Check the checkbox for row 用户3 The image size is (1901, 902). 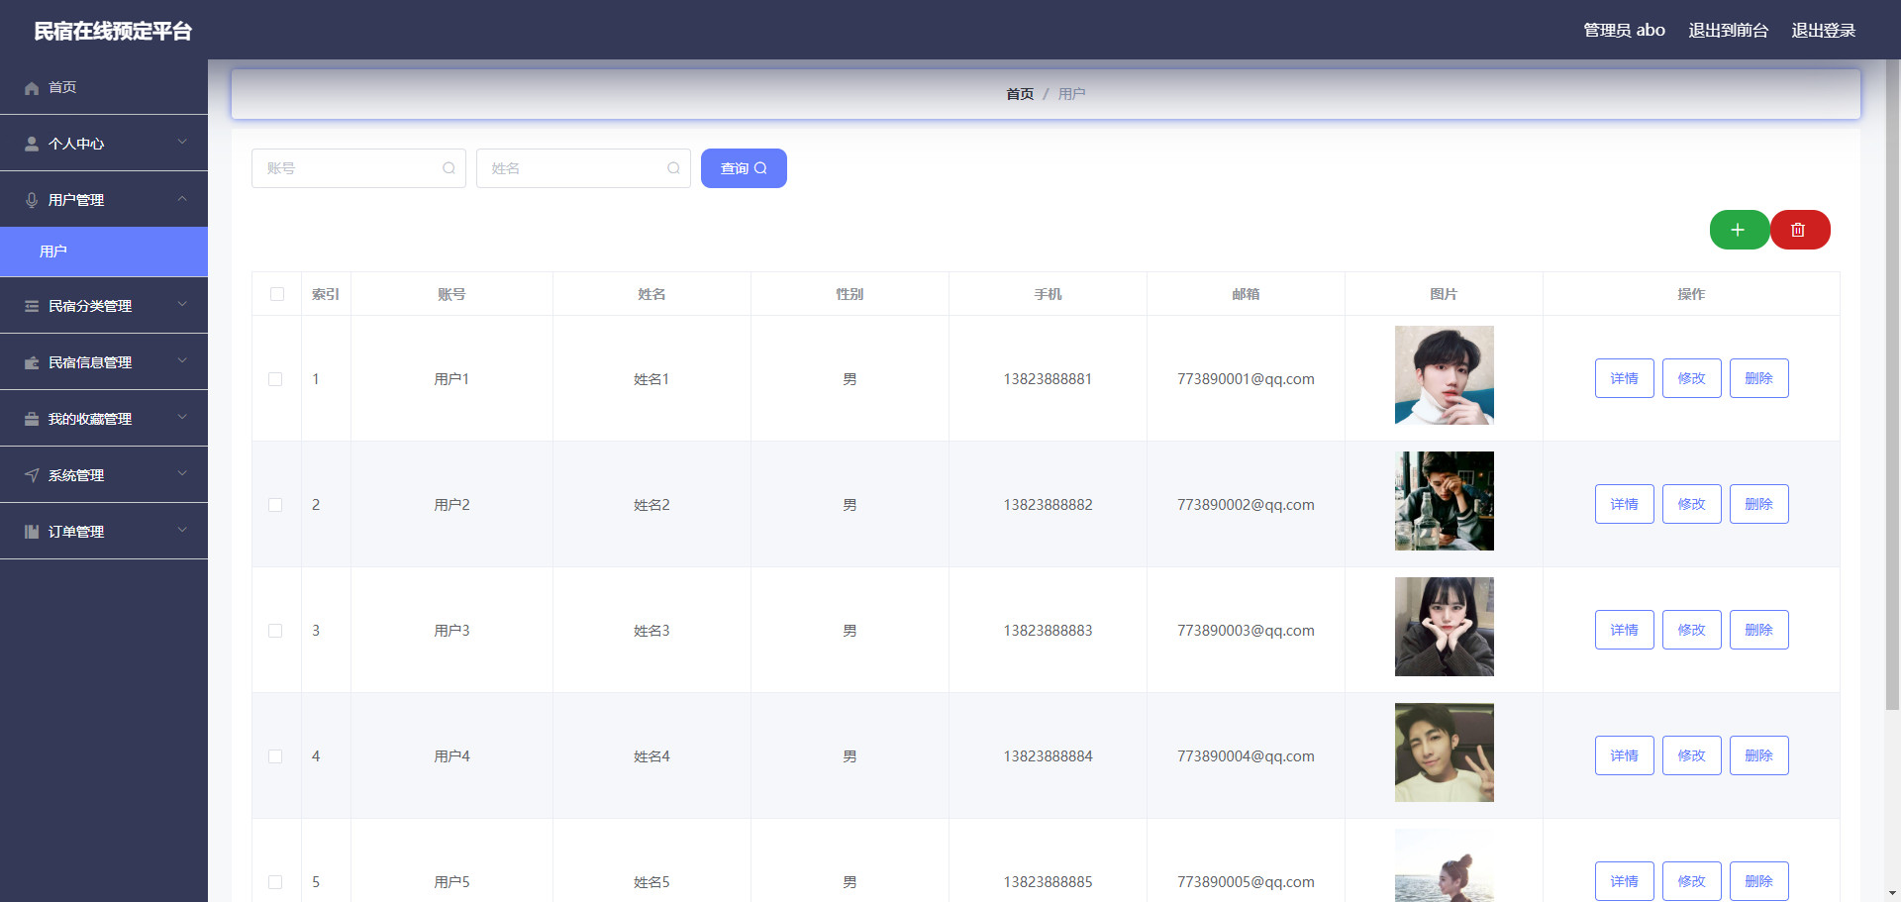tap(275, 631)
